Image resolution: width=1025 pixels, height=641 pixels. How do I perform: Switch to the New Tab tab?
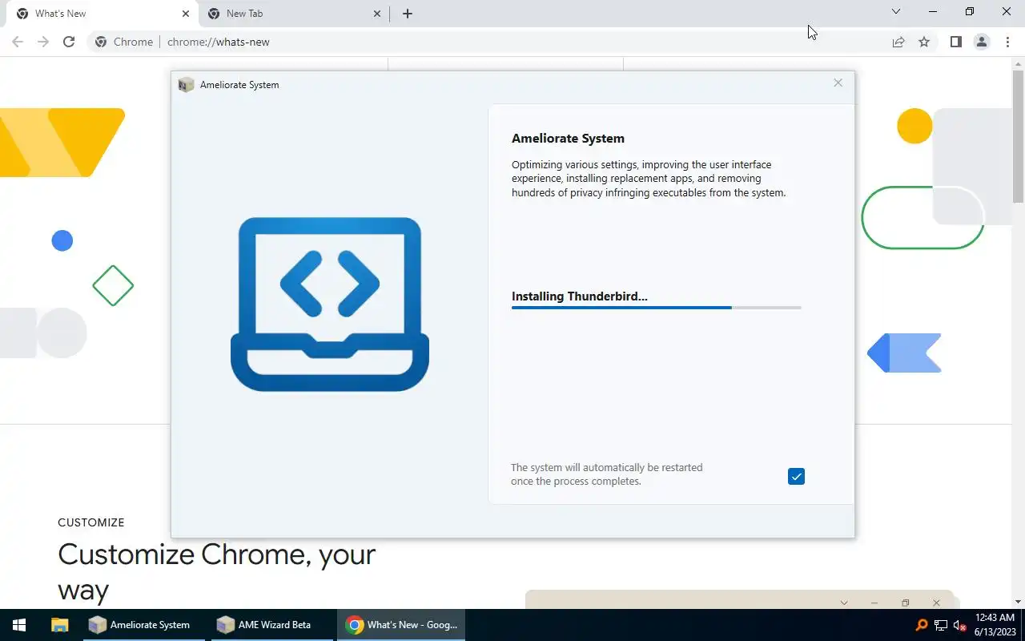pyautogui.click(x=295, y=14)
